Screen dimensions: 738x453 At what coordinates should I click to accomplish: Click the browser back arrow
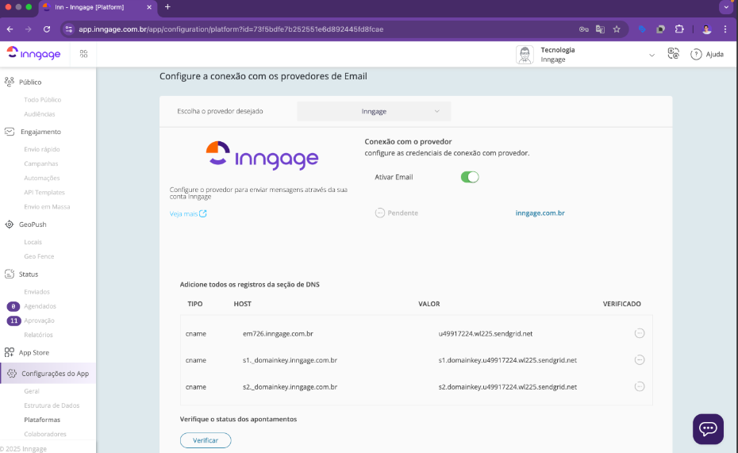point(10,29)
